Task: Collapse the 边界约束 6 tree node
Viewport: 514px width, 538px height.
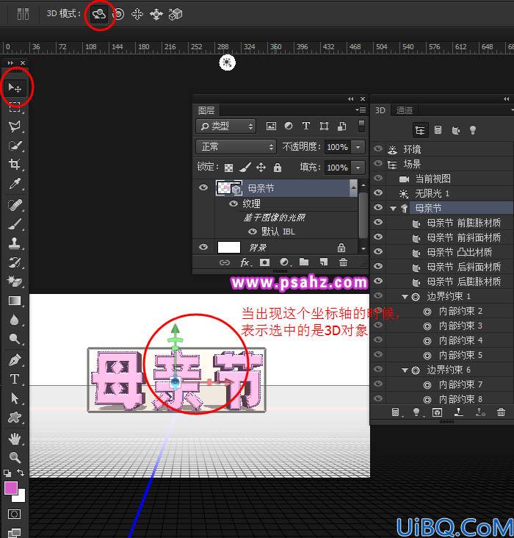Action: coord(405,370)
